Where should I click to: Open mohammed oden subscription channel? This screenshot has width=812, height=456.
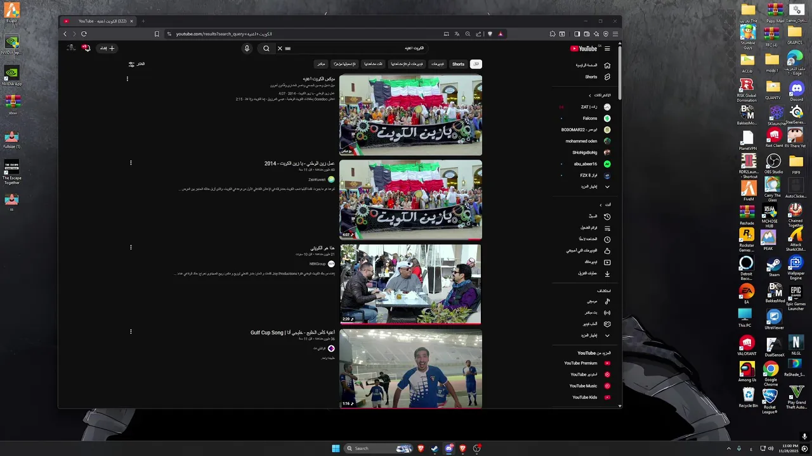(587, 141)
